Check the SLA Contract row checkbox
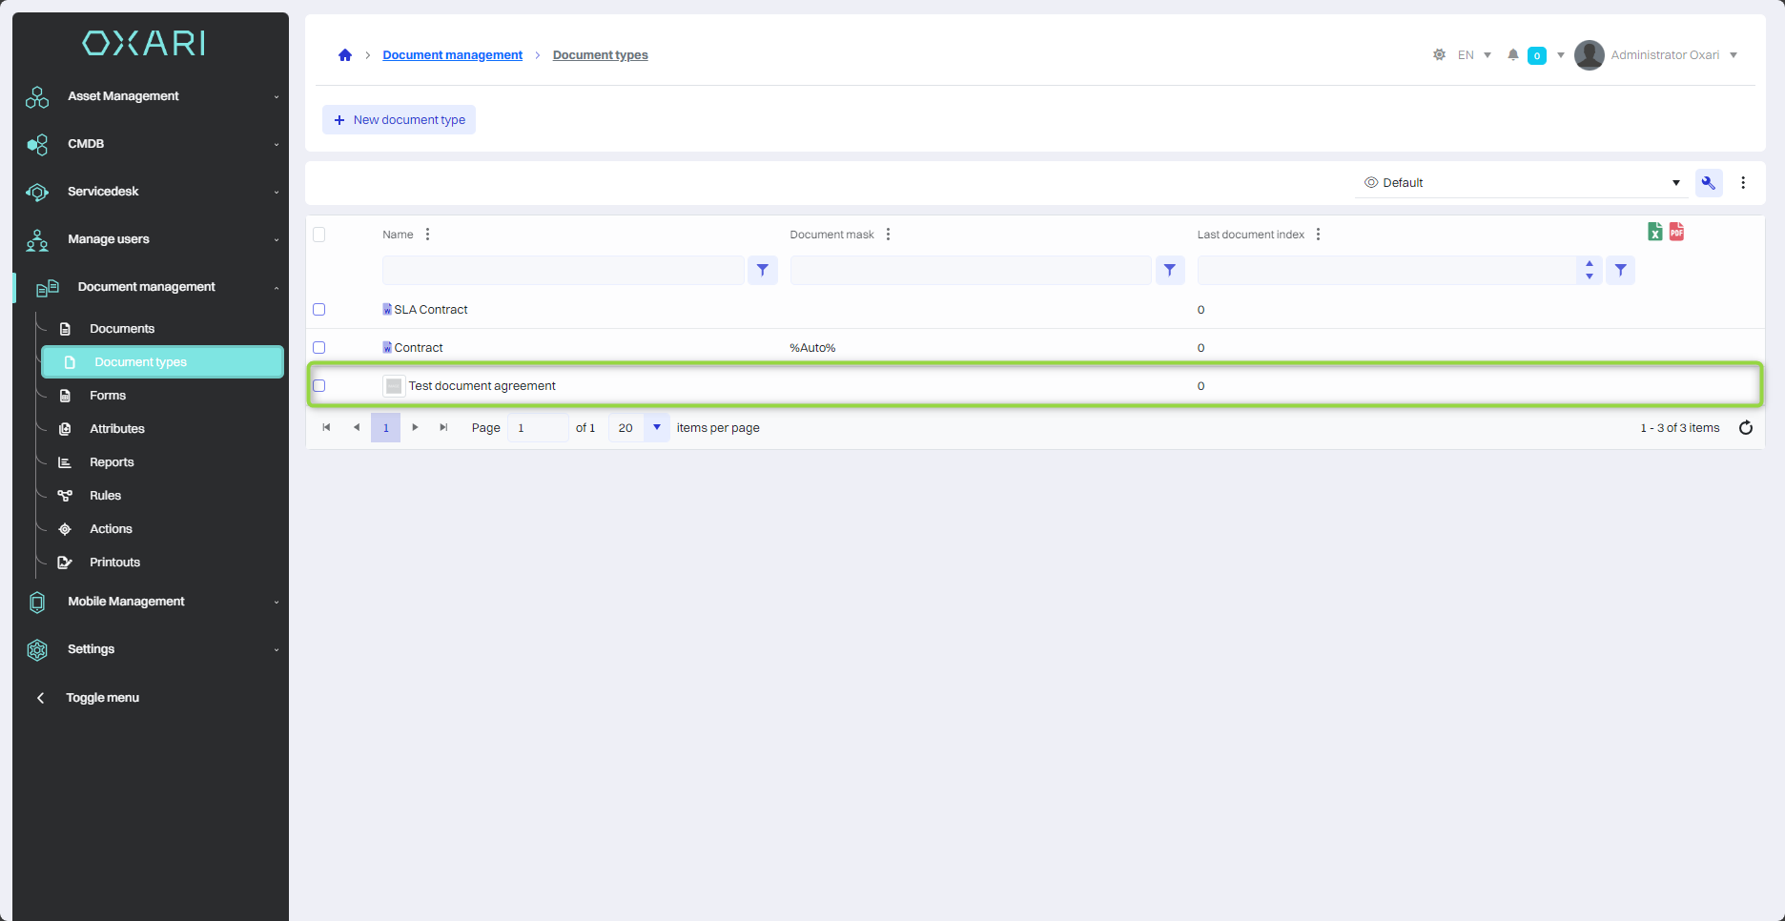 [319, 310]
